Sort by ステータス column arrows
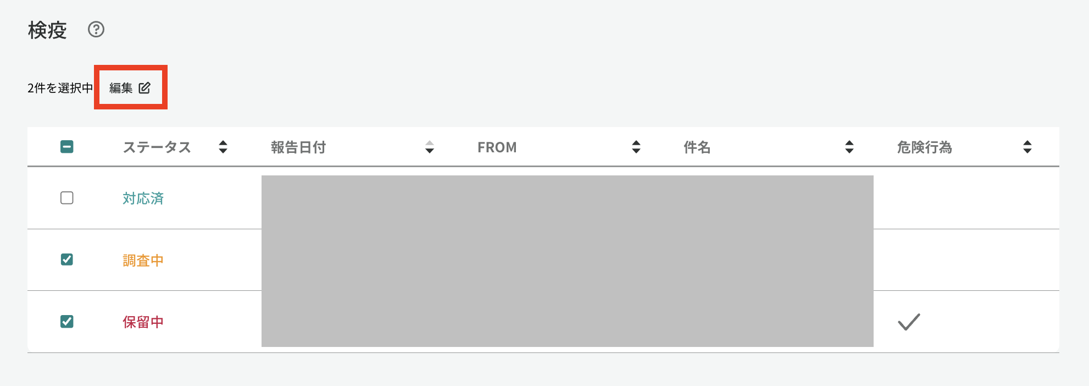Image resolution: width=1089 pixels, height=386 pixels. click(223, 147)
